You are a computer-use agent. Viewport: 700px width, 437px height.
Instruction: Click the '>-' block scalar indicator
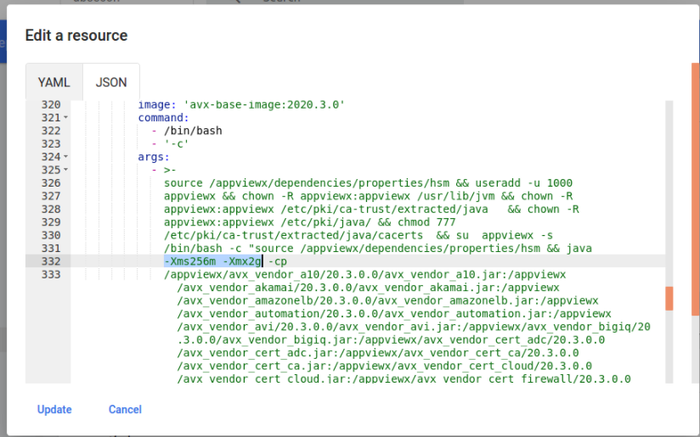[170, 170]
